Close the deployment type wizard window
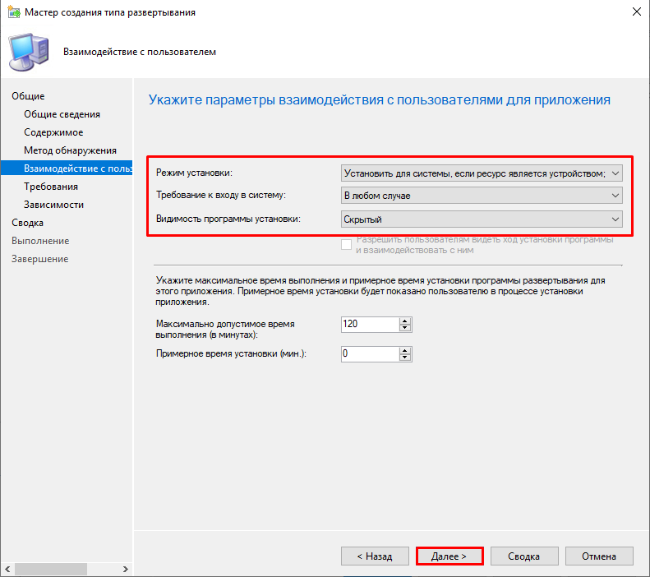The image size is (650, 577). [637, 12]
